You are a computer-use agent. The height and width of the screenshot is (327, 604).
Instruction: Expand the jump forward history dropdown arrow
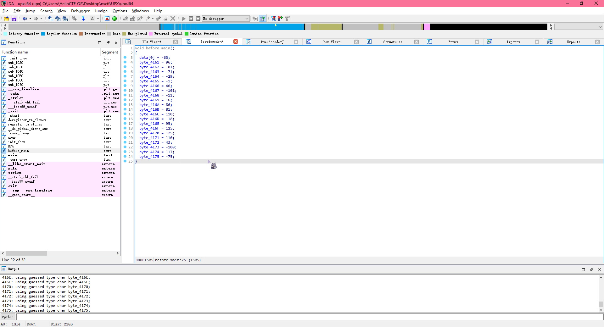41,19
